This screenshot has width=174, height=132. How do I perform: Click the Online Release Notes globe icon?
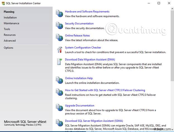tap(59, 38)
